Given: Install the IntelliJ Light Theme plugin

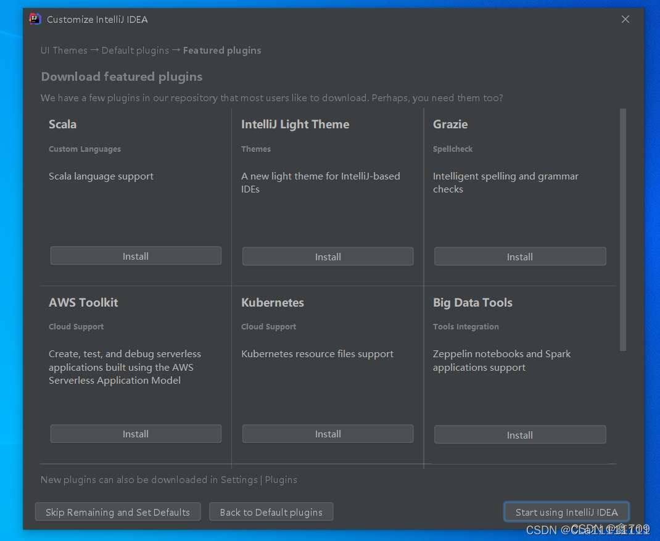Looking at the screenshot, I should 328,257.
